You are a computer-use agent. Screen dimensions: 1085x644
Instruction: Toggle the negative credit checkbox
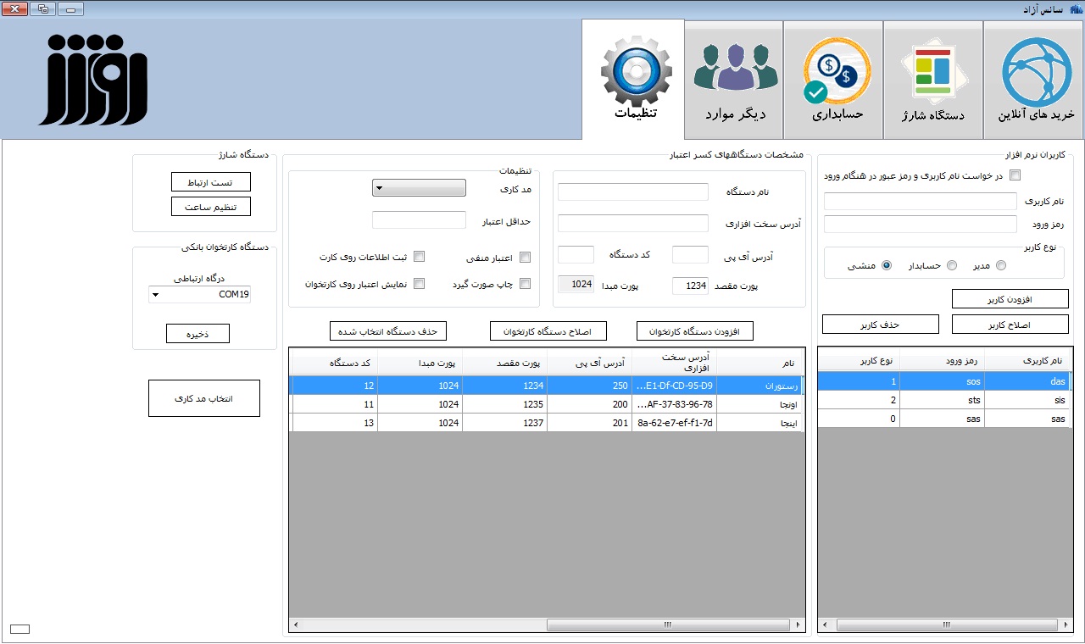(x=525, y=258)
